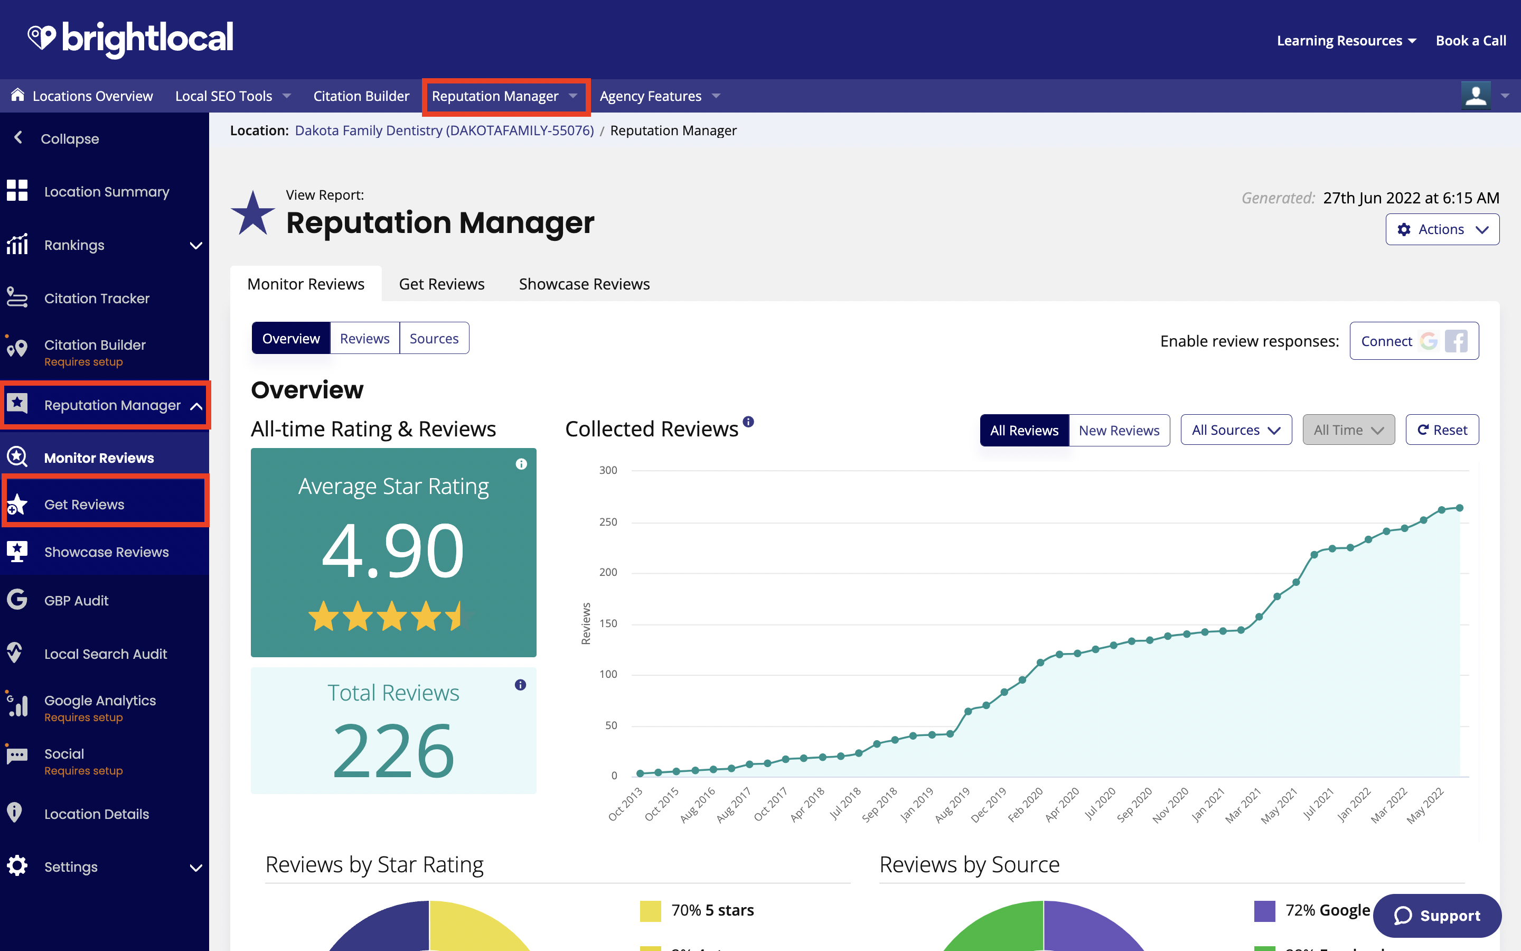Click info icon next to Collected Reviews

[748, 422]
